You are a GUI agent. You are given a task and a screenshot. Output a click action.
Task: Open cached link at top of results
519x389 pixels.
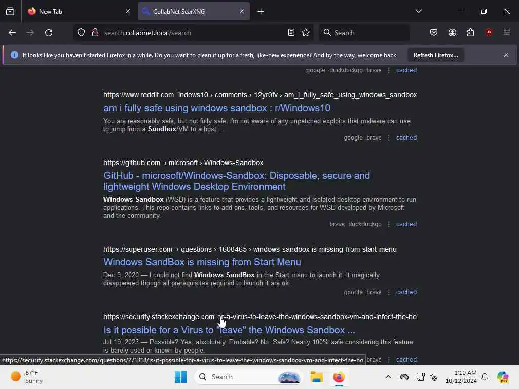pos(406,70)
